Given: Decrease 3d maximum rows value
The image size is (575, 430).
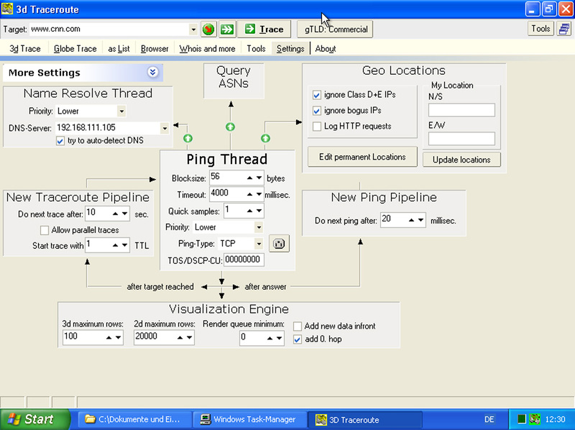Looking at the screenshot, I should tap(118, 337).
